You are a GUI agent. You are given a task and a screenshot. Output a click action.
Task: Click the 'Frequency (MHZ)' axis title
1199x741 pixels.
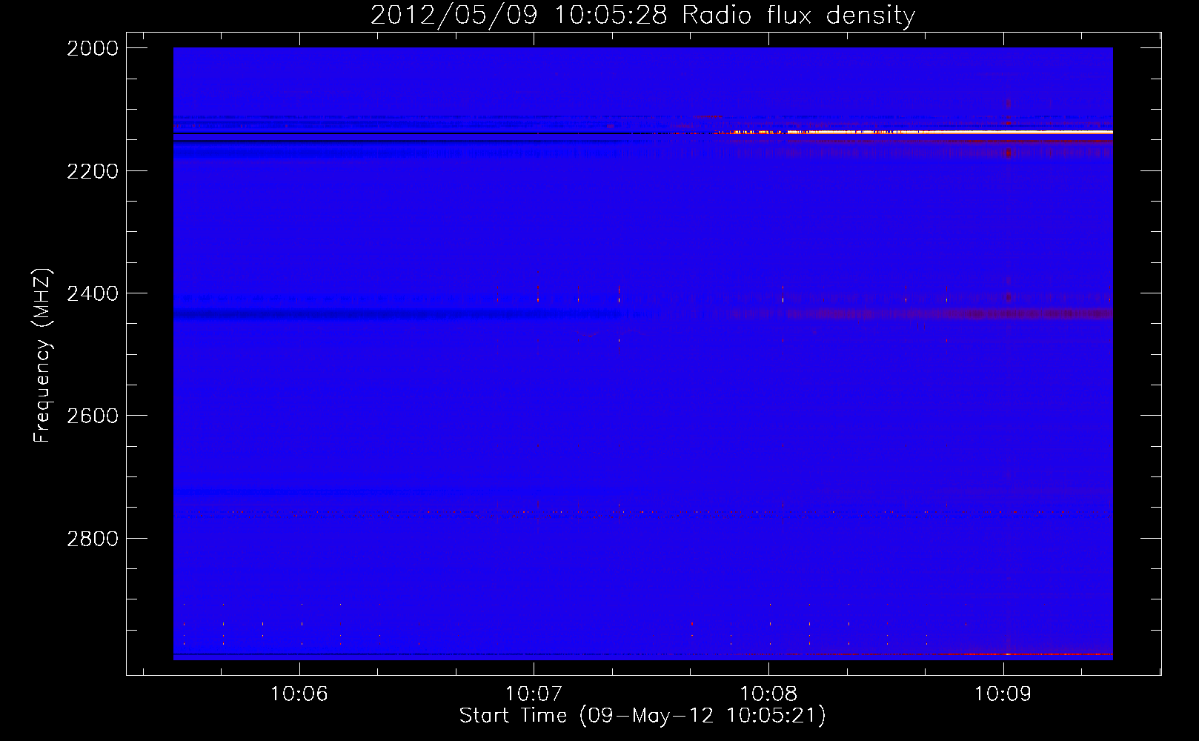42,356
